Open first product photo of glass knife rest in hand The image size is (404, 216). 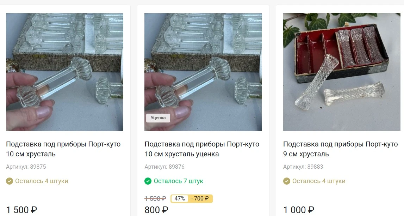coord(64,72)
